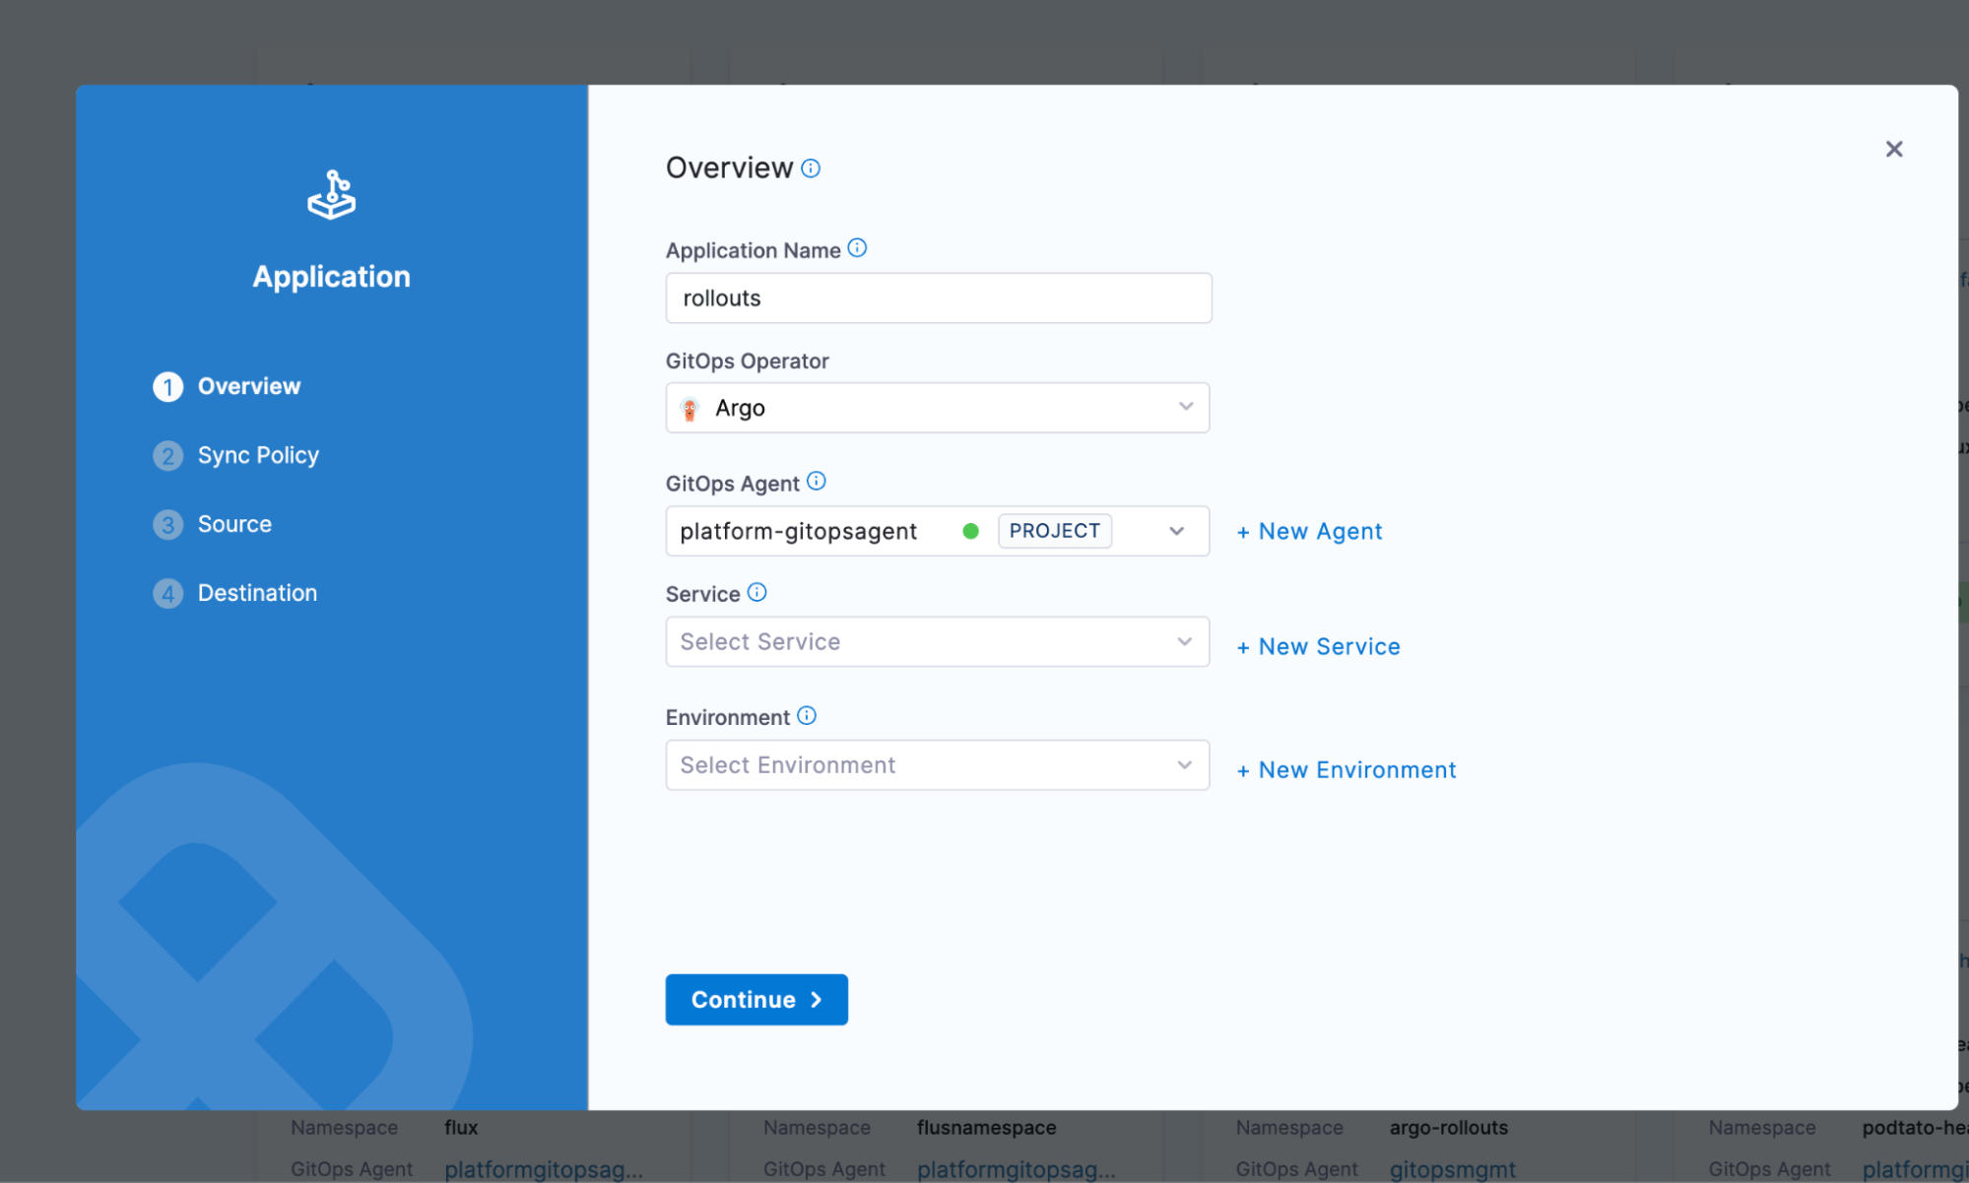Click info icon next to GitOps Agent
This screenshot has width=1969, height=1183.
[816, 481]
